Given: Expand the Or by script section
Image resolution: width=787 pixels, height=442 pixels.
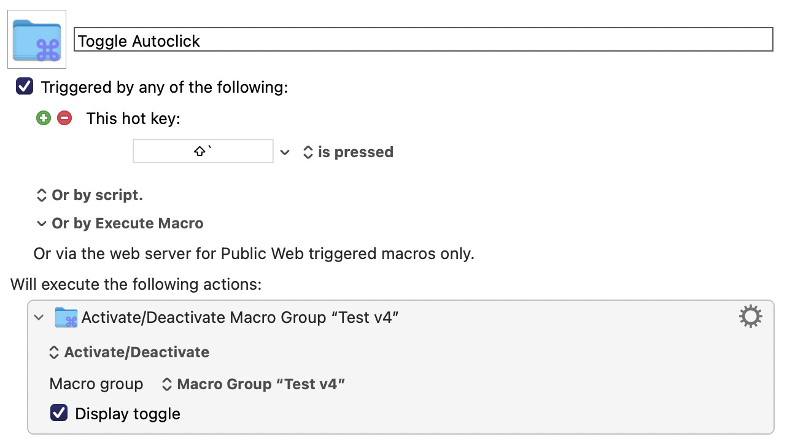Looking at the screenshot, I should tap(90, 195).
